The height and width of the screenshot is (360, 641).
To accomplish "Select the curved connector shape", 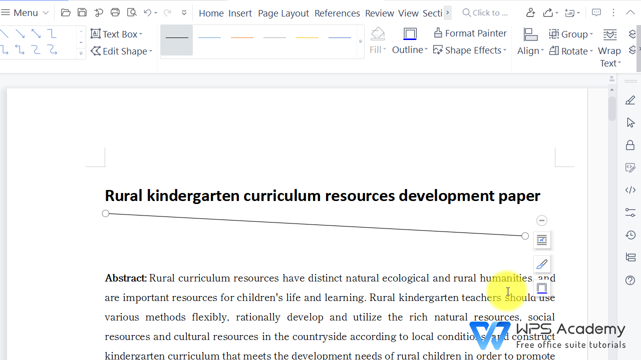I will pos(36,50).
